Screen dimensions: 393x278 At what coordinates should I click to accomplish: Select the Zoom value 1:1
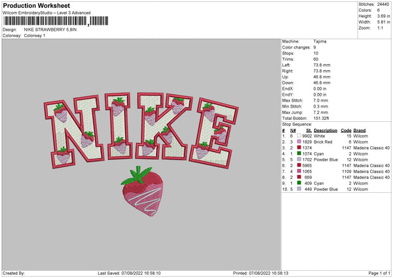point(380,28)
